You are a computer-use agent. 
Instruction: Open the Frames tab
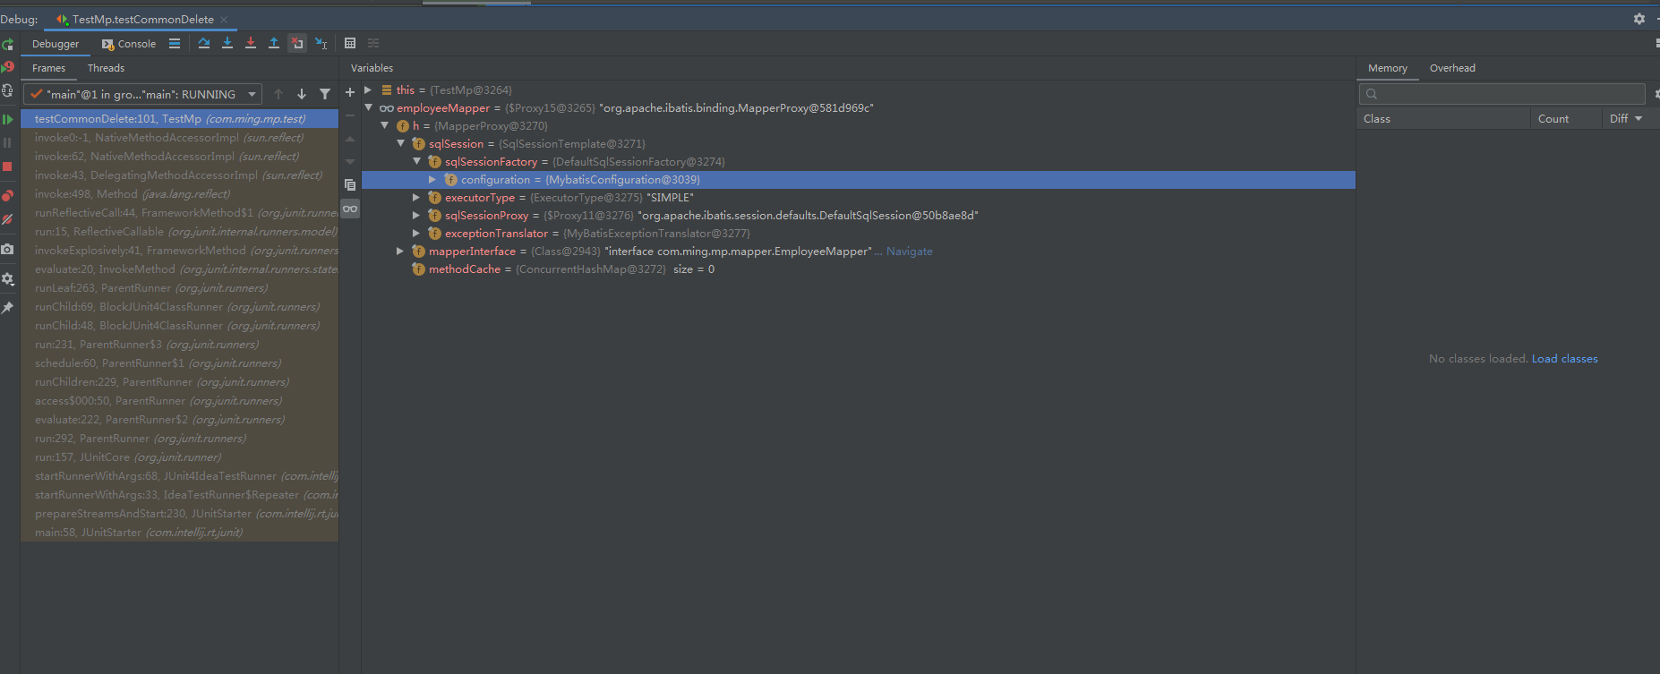48,68
